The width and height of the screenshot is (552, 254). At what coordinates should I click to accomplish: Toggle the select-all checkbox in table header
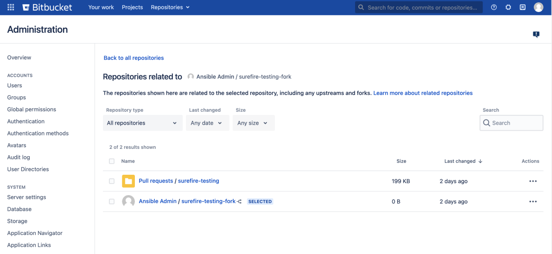(112, 161)
